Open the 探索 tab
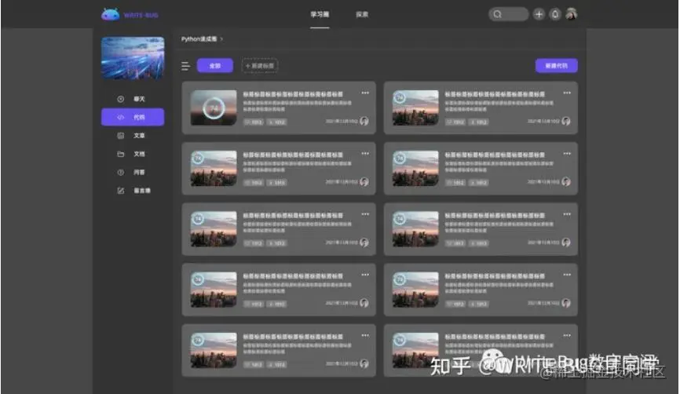680x394 pixels. coord(362,14)
